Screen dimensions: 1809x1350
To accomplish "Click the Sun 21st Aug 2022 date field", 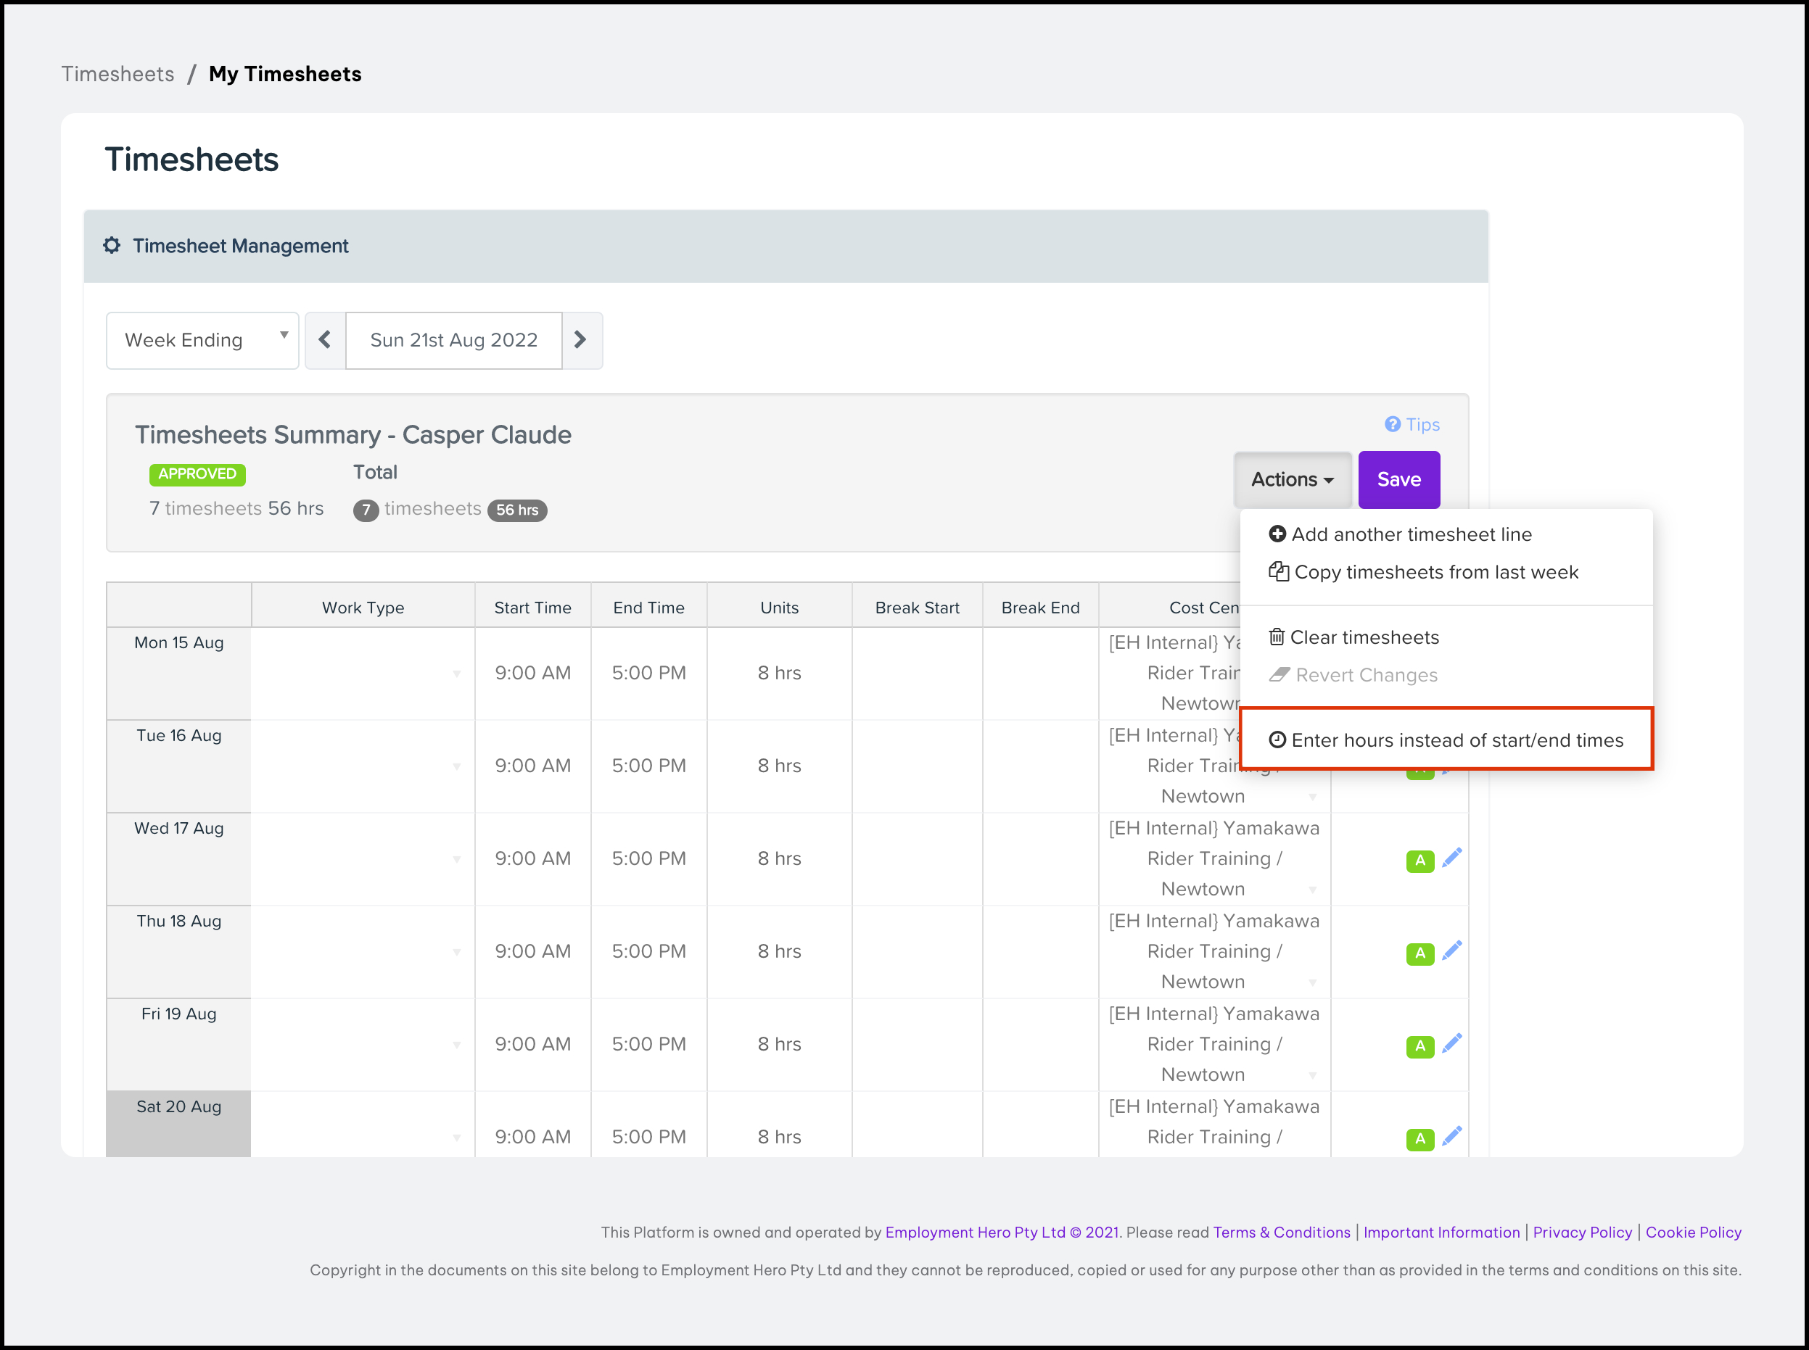I will (x=453, y=340).
